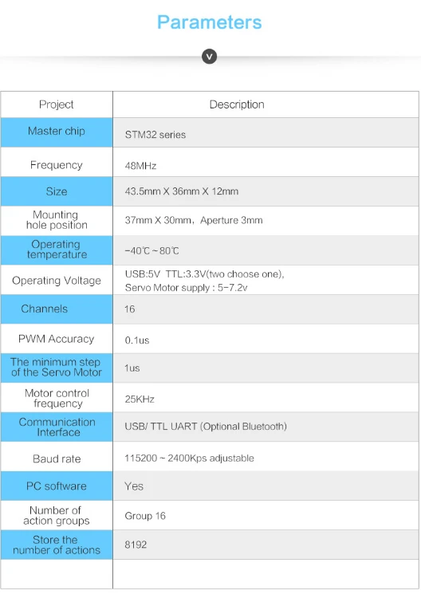Viewport: 421px width, 606px height.
Task: Select the PWM Accuracy label
Action: pyautogui.click(x=57, y=339)
